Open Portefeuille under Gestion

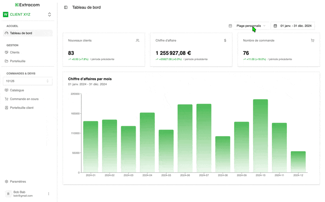click(x=17, y=61)
